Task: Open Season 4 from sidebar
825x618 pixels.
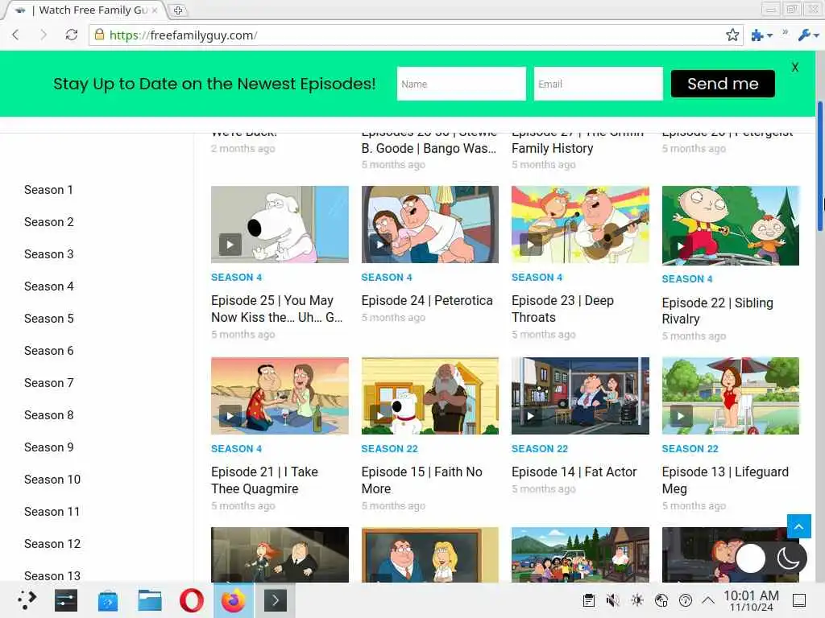Action: point(49,286)
